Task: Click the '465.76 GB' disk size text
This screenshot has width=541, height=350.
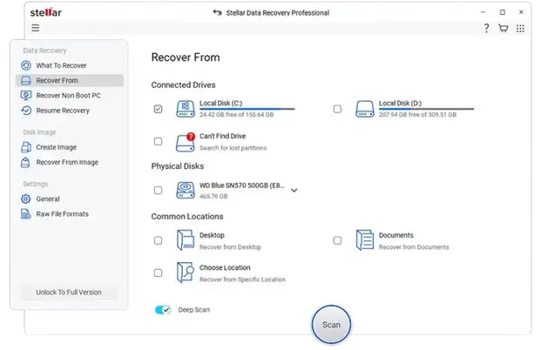Action: (213, 196)
